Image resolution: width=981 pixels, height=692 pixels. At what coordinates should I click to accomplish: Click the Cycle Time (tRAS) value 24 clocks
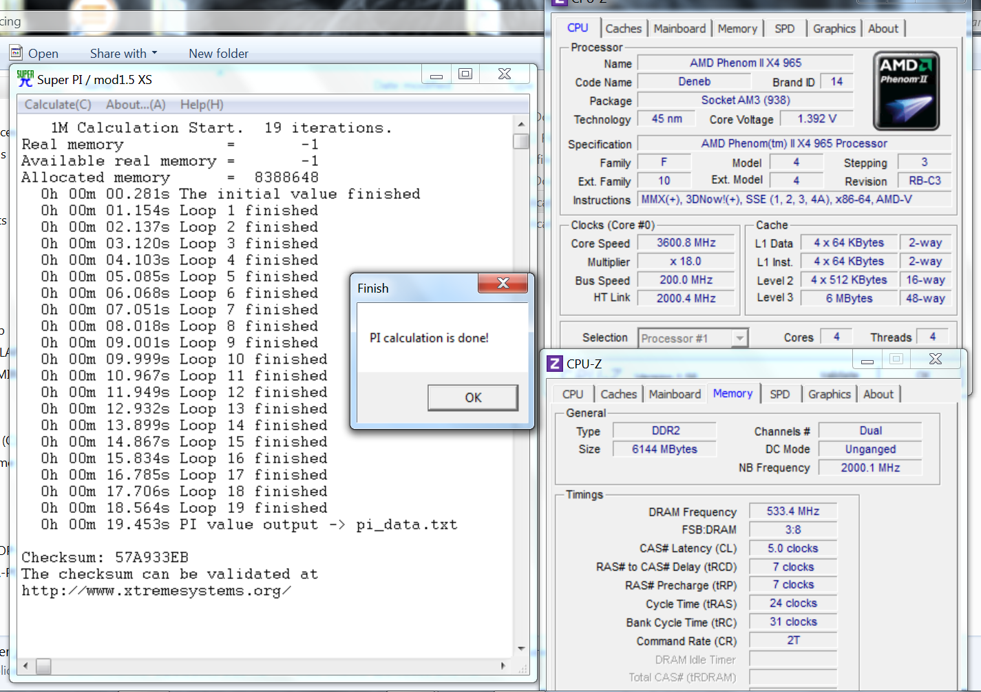pyautogui.click(x=793, y=603)
